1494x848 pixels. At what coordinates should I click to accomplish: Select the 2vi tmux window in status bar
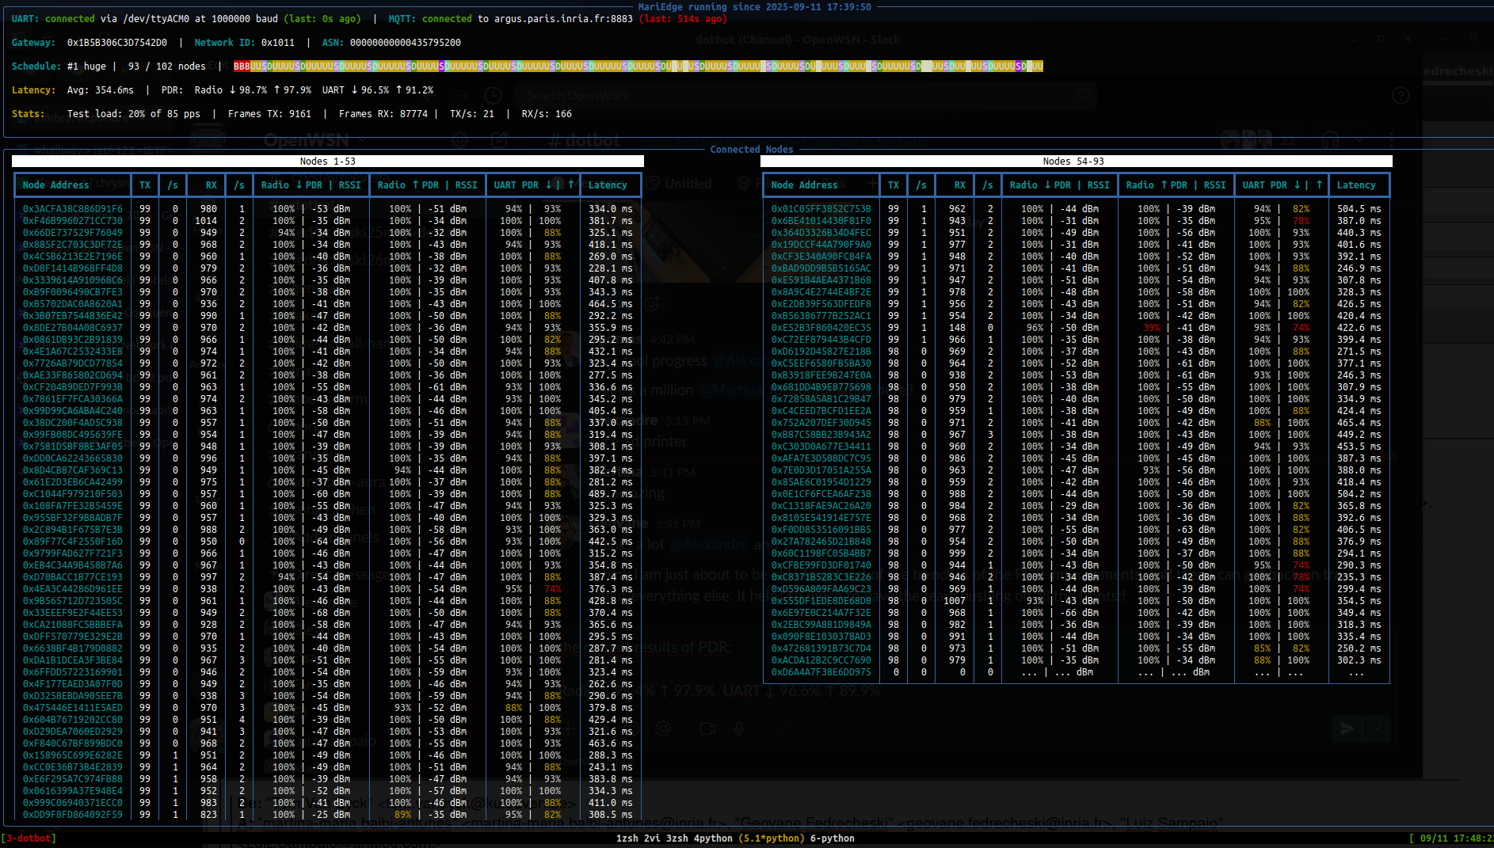[x=654, y=838]
